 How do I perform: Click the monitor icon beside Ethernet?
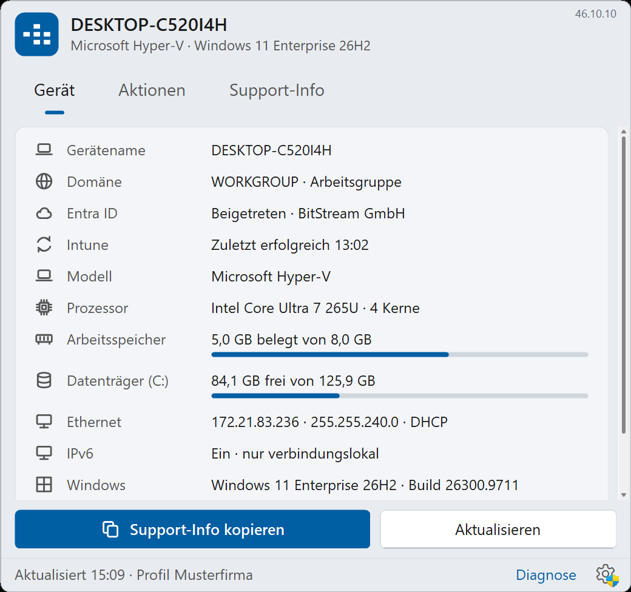coord(44,422)
